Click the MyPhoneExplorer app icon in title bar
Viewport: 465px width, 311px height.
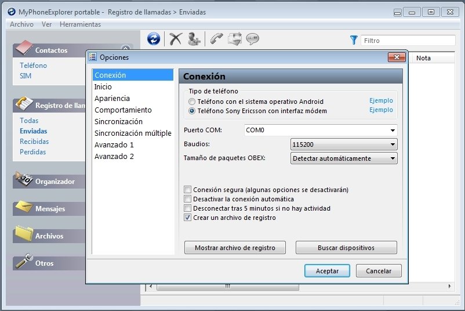pos(12,12)
